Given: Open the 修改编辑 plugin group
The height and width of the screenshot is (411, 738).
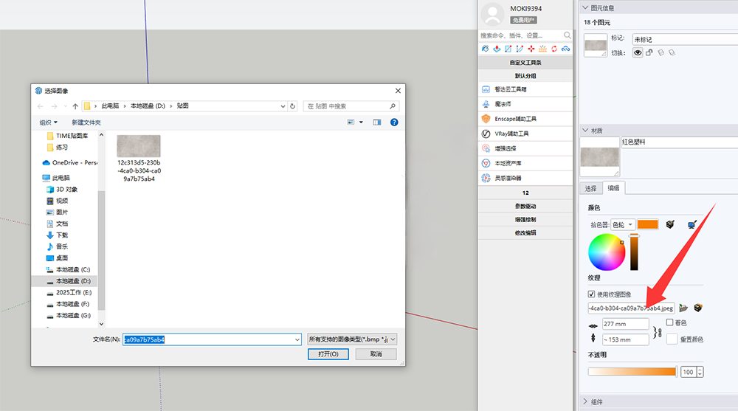Looking at the screenshot, I should pos(525,232).
